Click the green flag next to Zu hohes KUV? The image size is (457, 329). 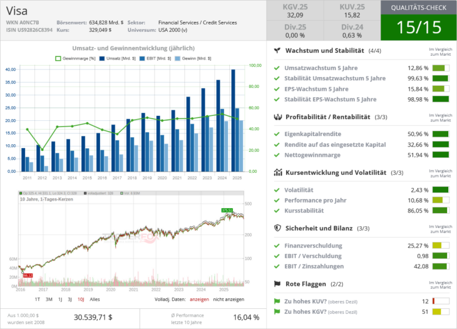click(x=277, y=301)
